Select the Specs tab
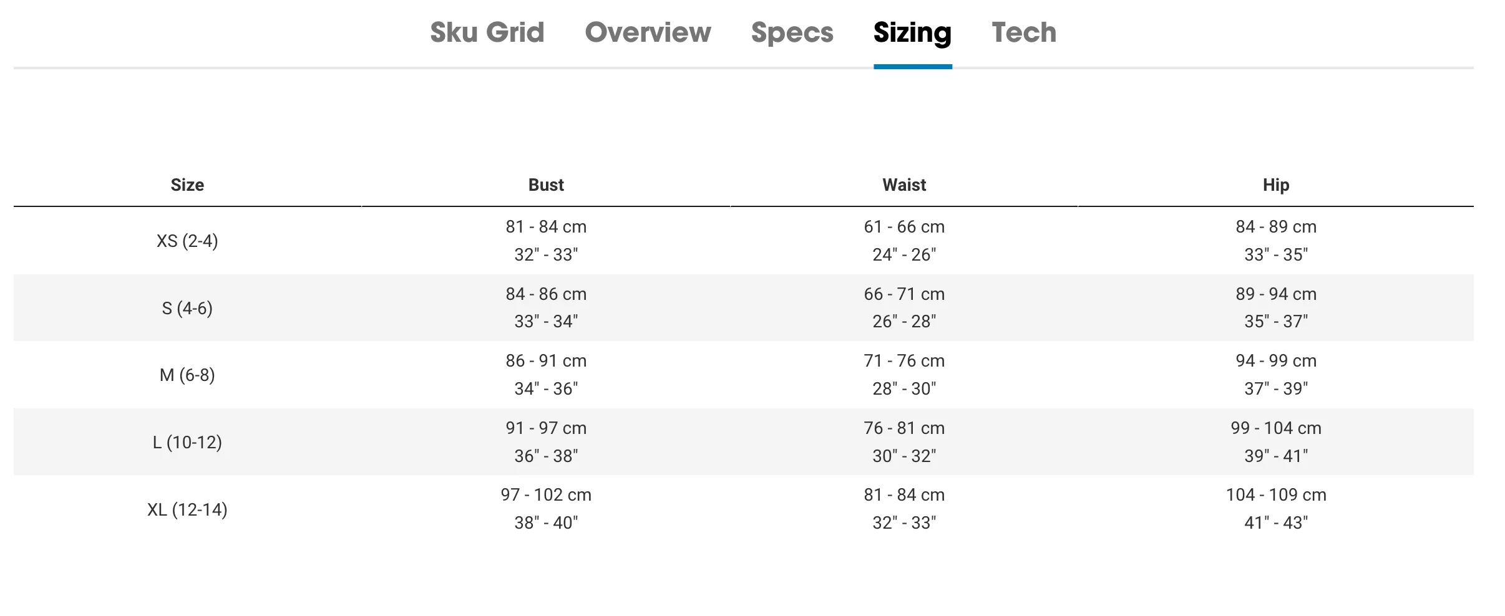 (x=792, y=34)
